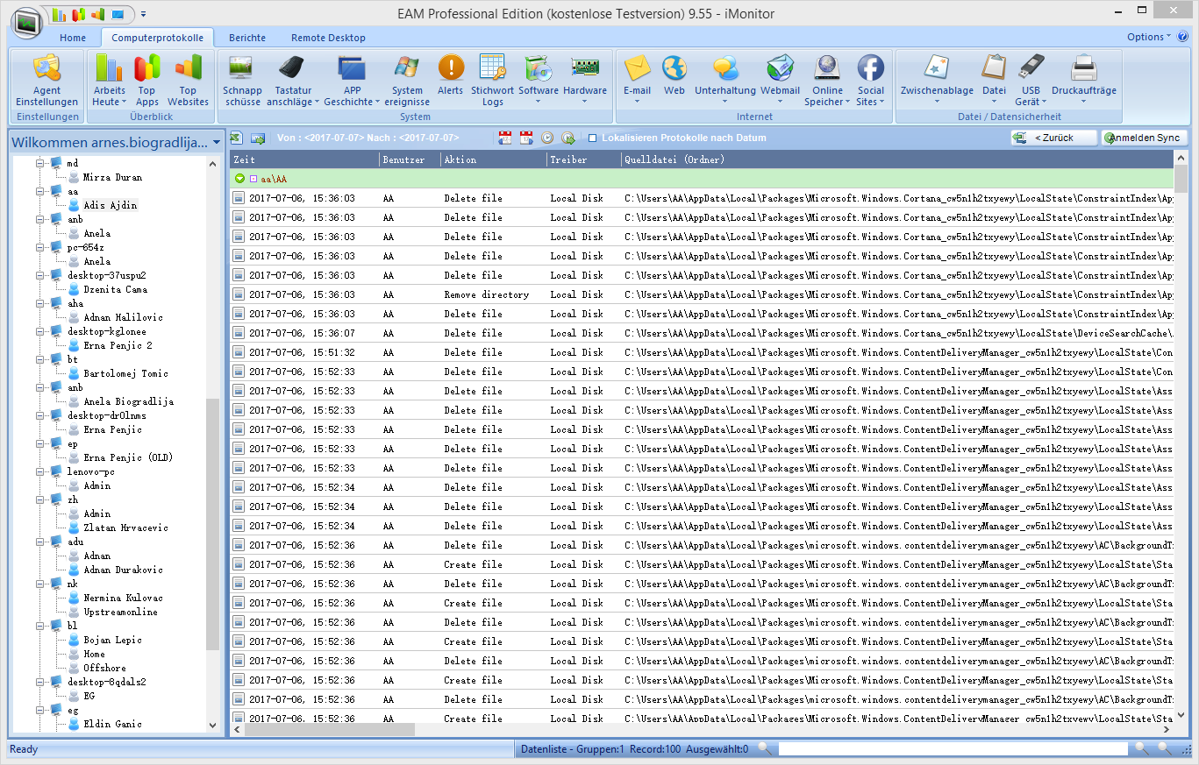Switch to the Berichte tab
1199x765 pixels.
(x=247, y=38)
